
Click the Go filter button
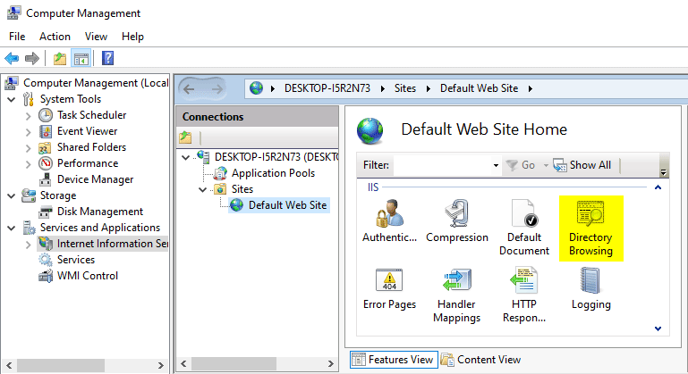click(x=521, y=165)
